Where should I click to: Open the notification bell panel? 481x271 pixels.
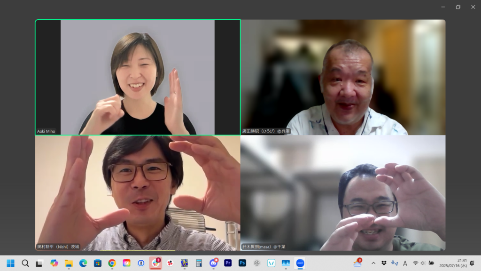point(472,263)
